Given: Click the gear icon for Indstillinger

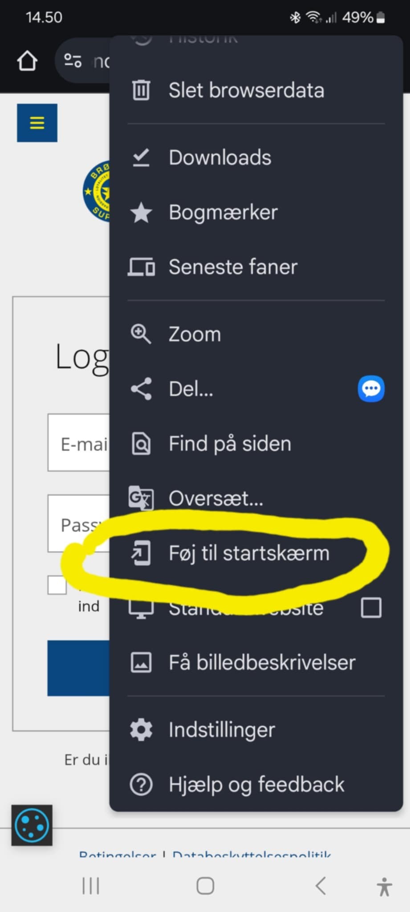Looking at the screenshot, I should point(141,730).
